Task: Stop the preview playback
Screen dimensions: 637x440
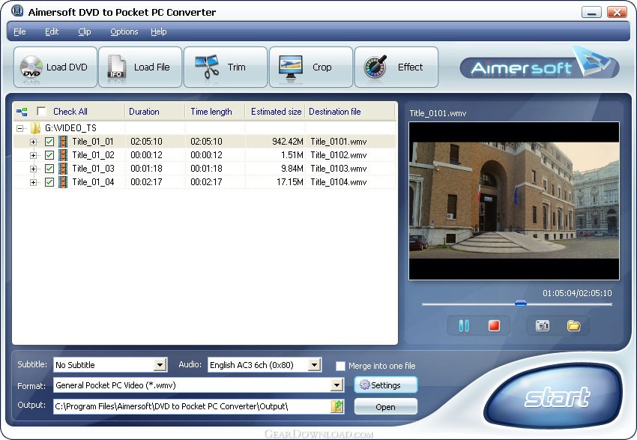Action: pos(494,326)
